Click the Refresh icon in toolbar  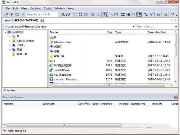click(x=81, y=14)
